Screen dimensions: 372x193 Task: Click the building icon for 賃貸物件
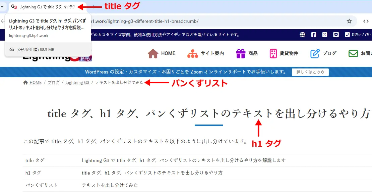(273, 53)
